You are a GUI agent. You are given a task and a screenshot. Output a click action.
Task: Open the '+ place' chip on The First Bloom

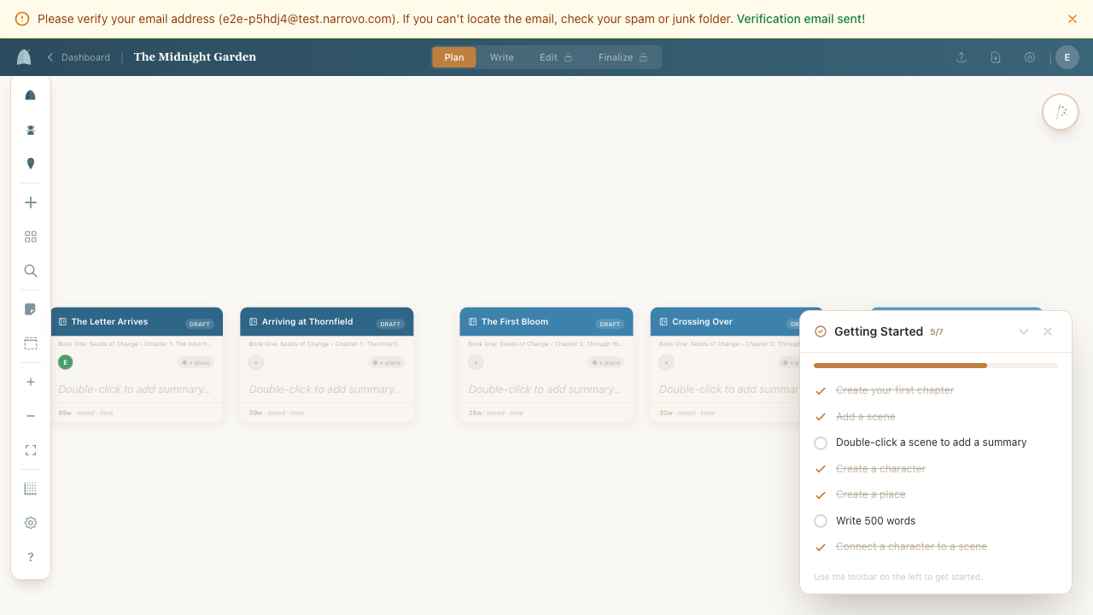point(605,361)
